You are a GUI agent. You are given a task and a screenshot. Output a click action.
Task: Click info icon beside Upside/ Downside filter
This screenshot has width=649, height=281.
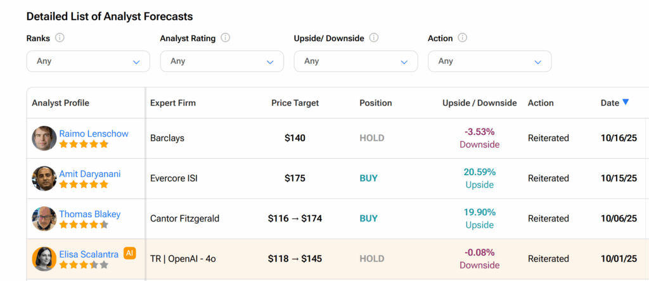[x=374, y=38]
